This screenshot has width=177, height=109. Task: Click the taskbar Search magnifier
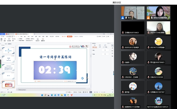coord(45,95)
